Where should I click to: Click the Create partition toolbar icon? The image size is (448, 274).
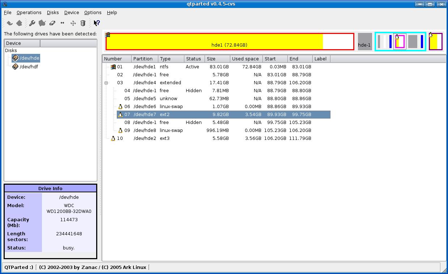click(42, 23)
